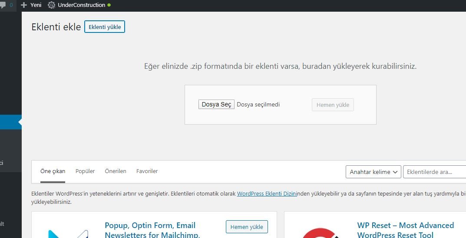
Task: Click the comments bubble icon in admin bar
Action: [3, 5]
